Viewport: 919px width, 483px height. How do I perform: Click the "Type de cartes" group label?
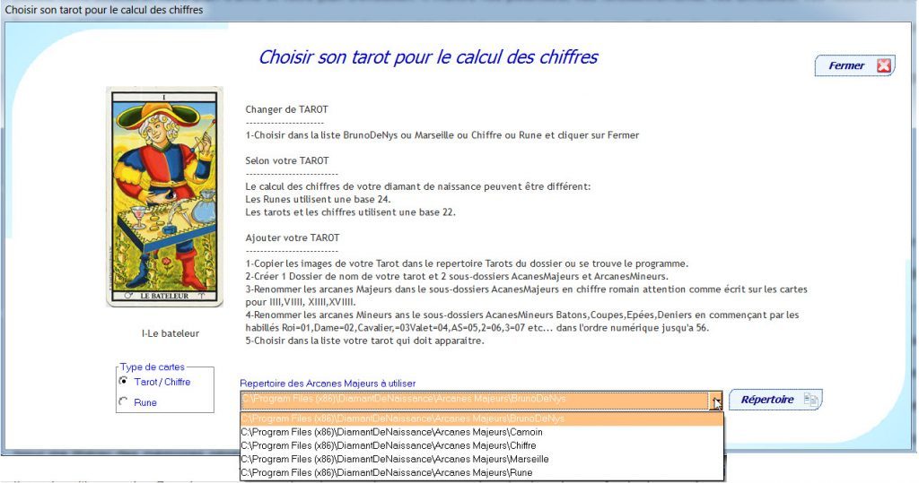tap(153, 367)
